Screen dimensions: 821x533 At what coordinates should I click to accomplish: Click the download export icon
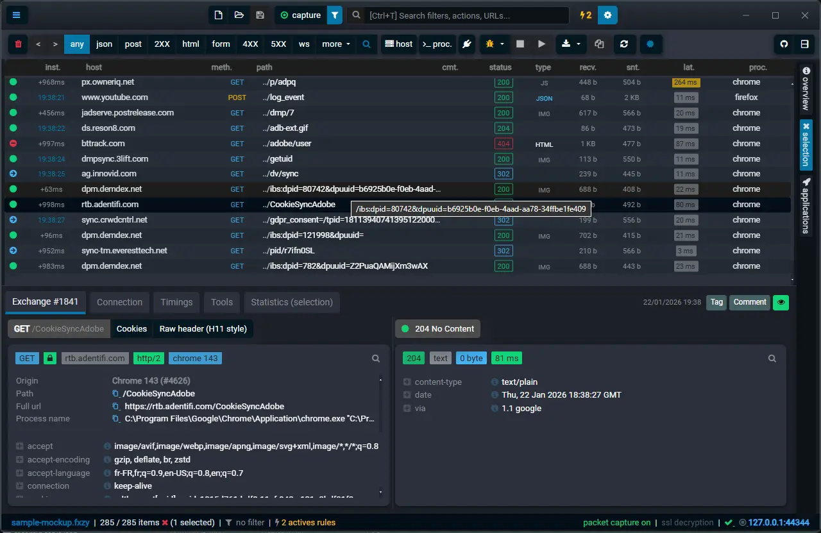click(566, 44)
